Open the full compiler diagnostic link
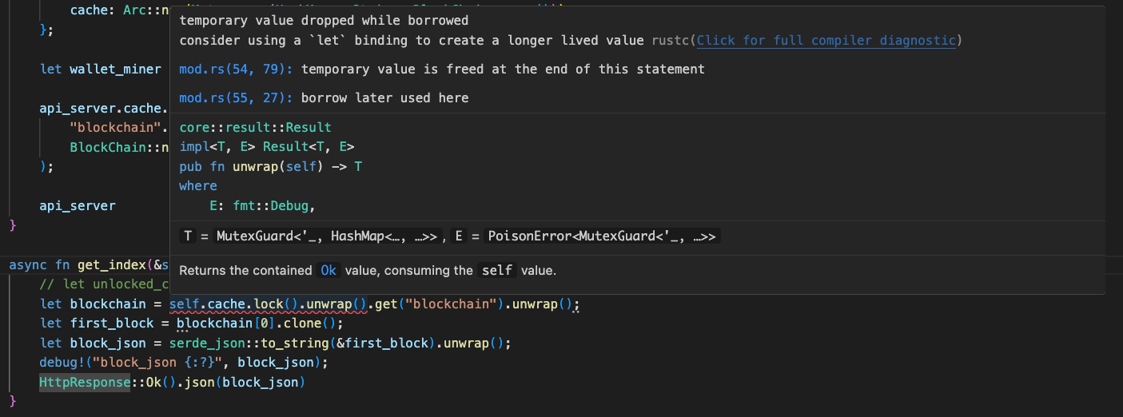The width and height of the screenshot is (1123, 417). click(x=826, y=40)
